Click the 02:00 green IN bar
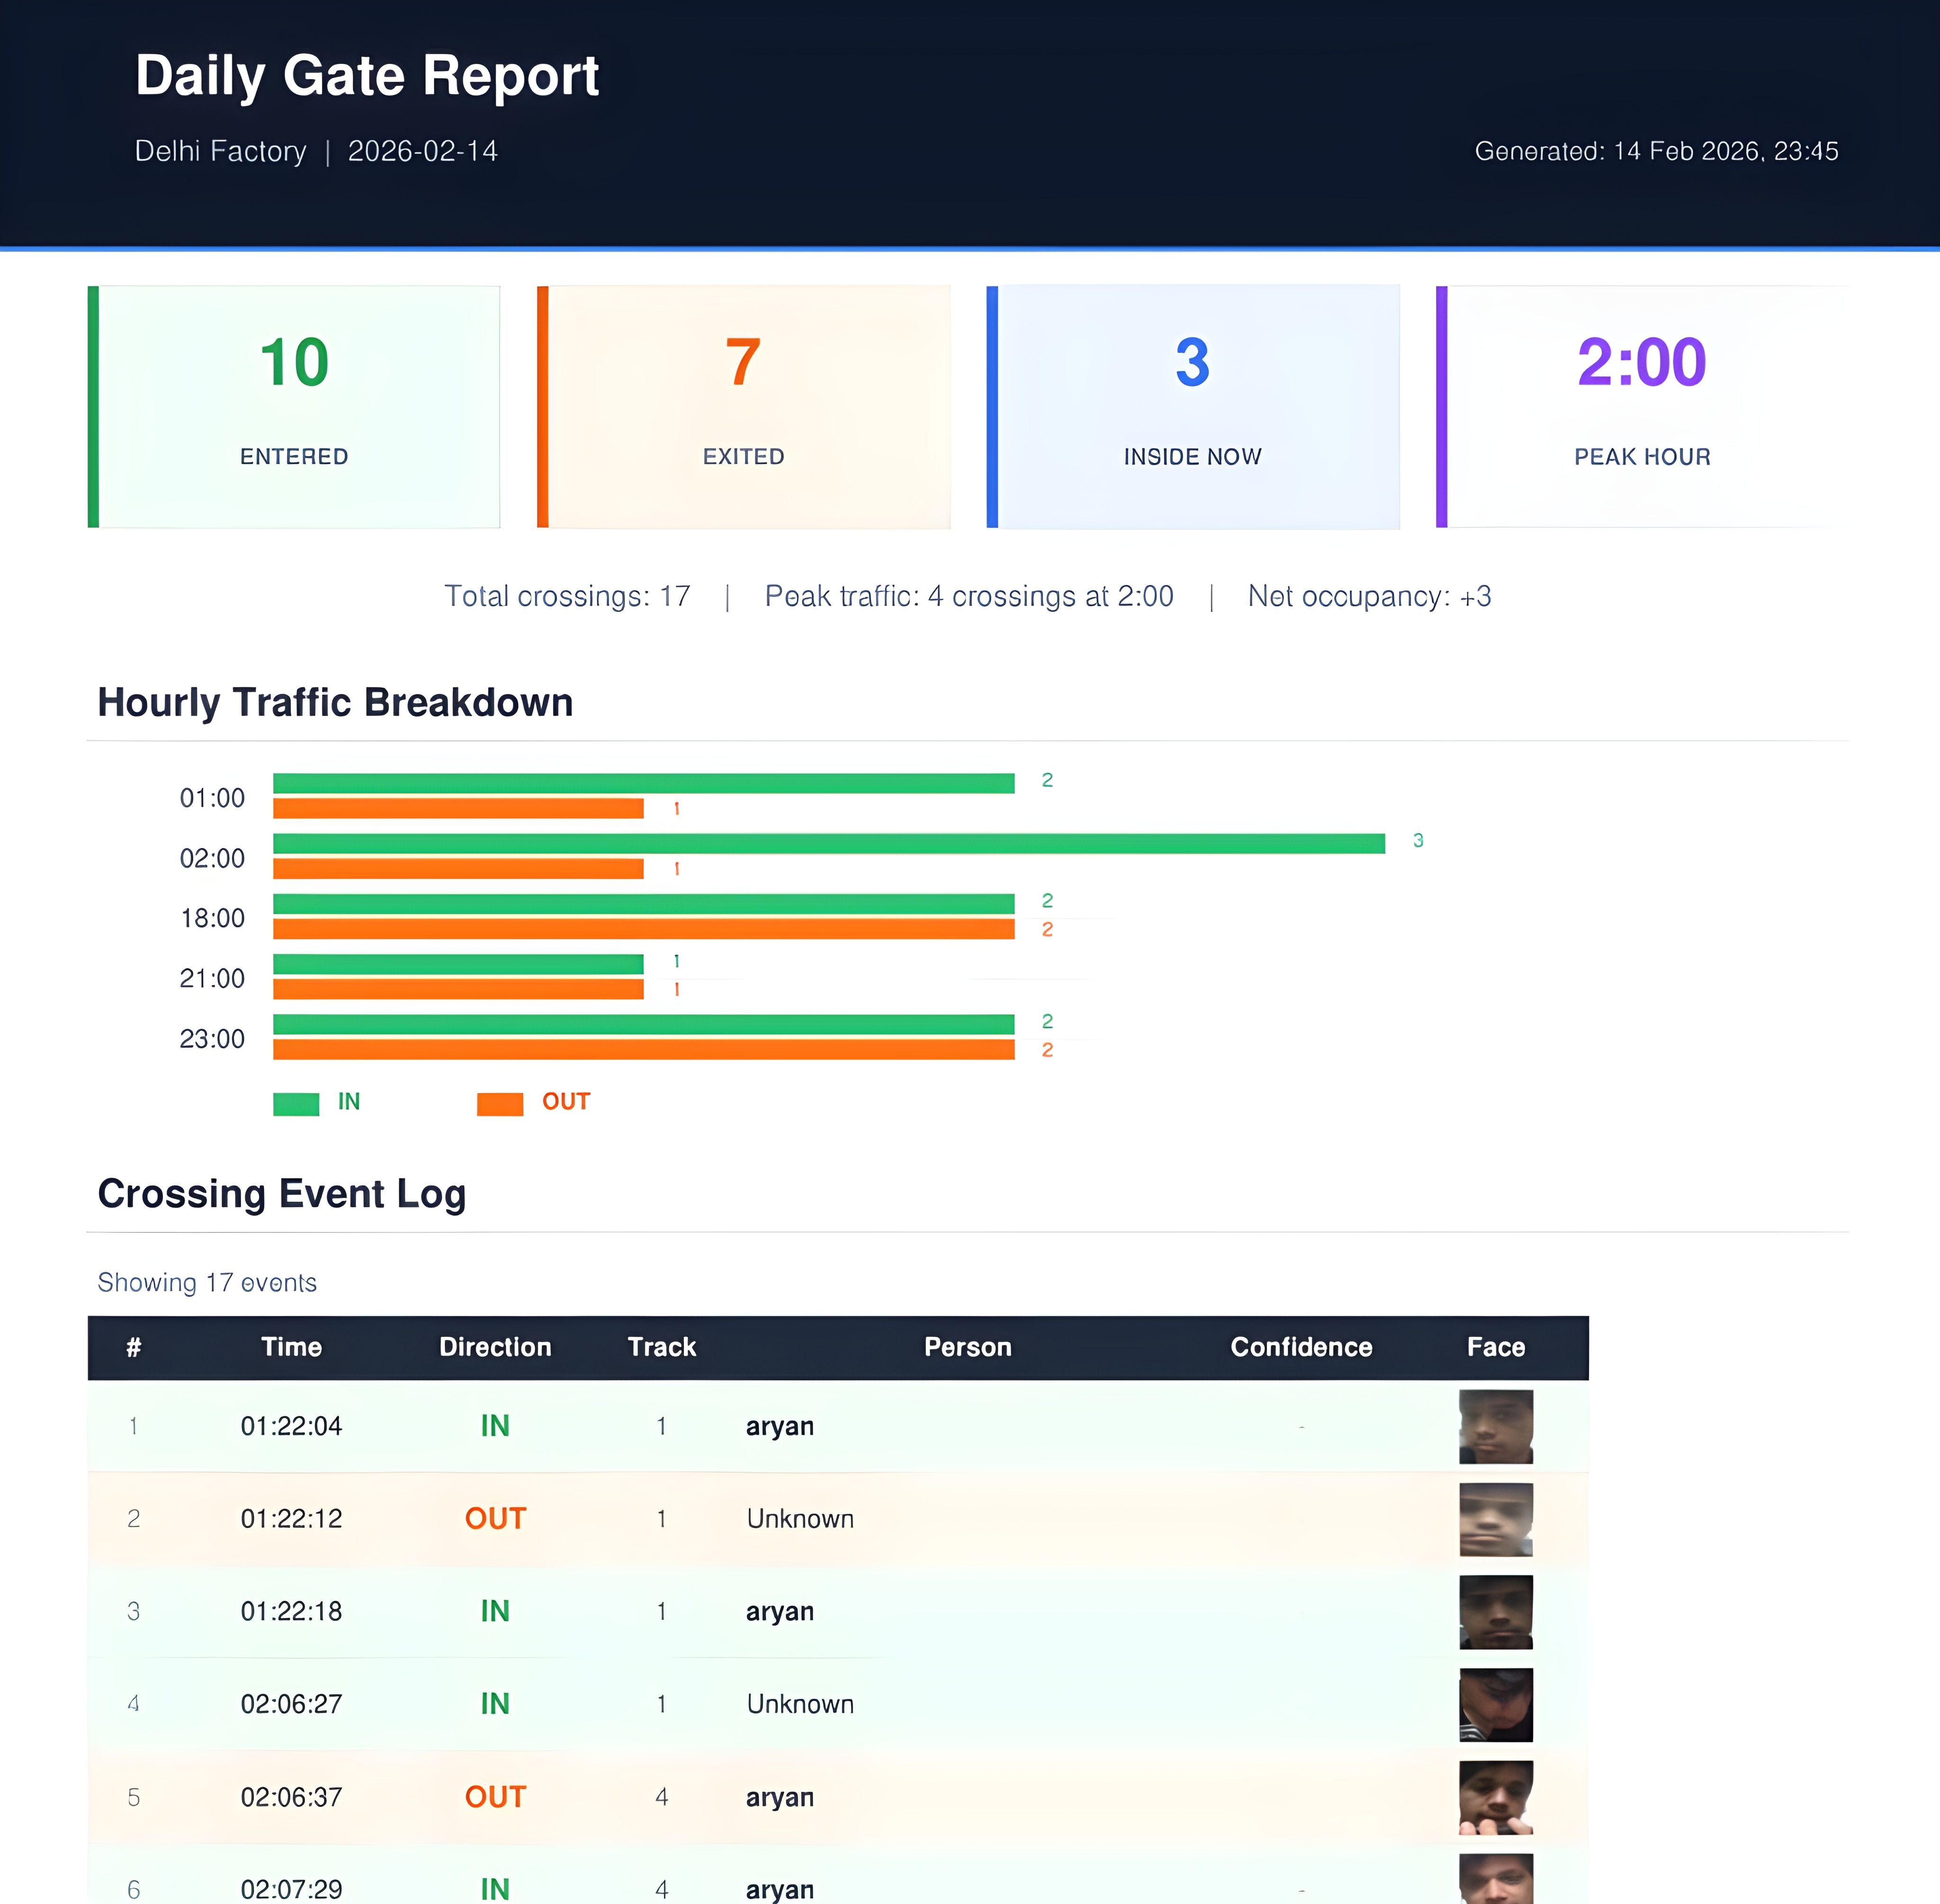The image size is (1940, 1904). (828, 844)
